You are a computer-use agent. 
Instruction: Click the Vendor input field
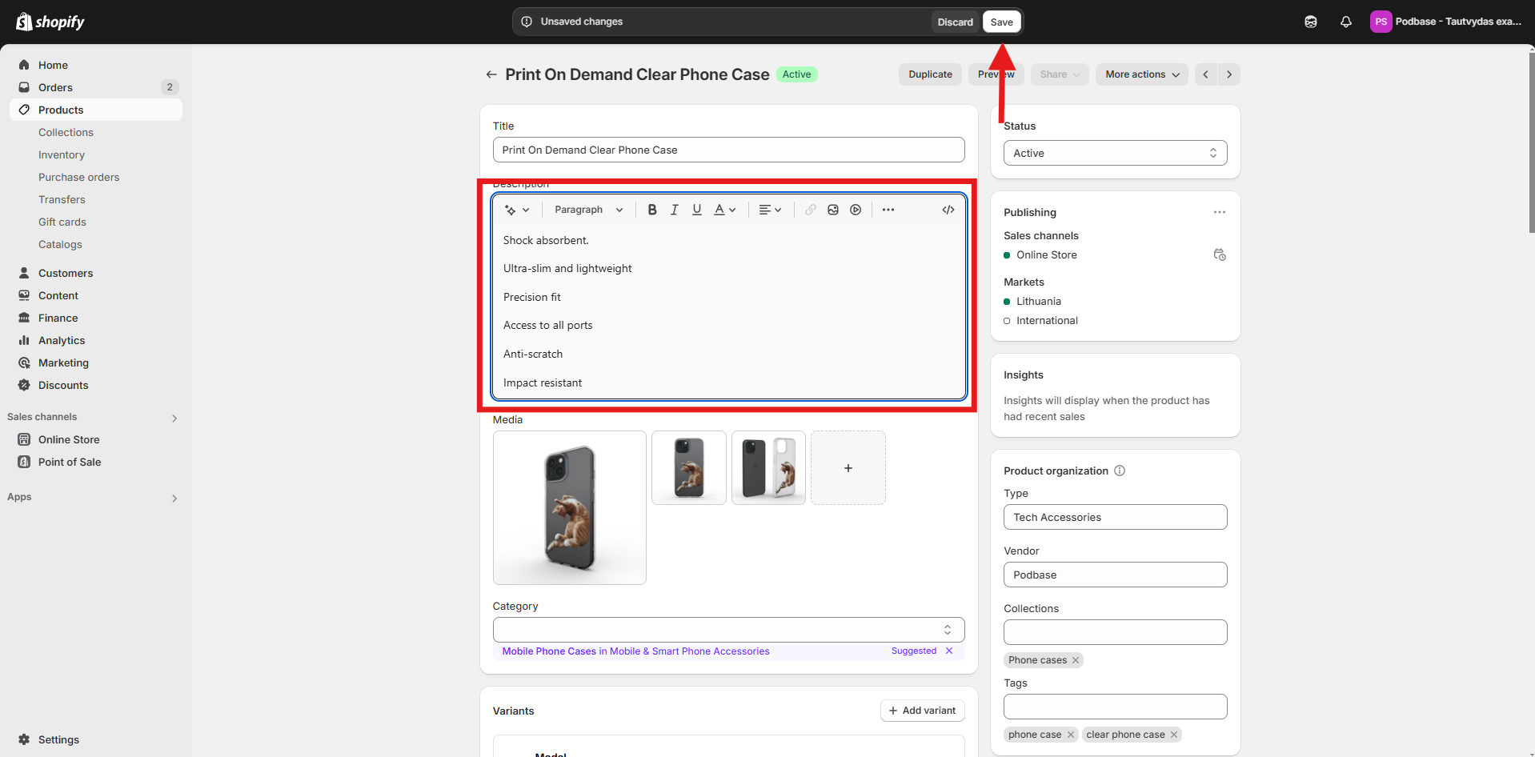tap(1114, 575)
